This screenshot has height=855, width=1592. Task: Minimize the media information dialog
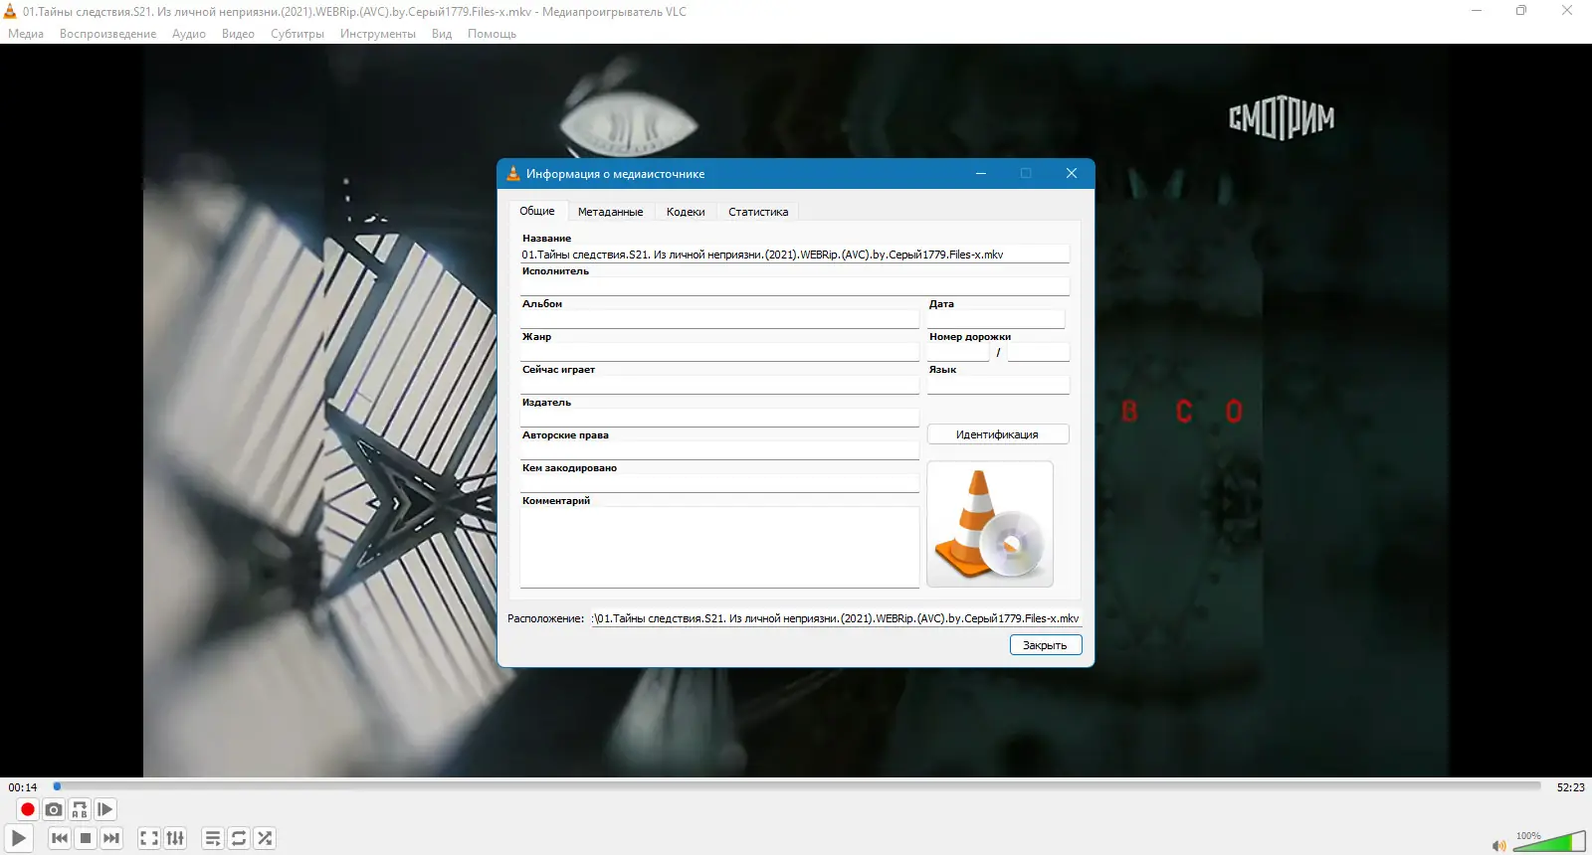(x=981, y=173)
